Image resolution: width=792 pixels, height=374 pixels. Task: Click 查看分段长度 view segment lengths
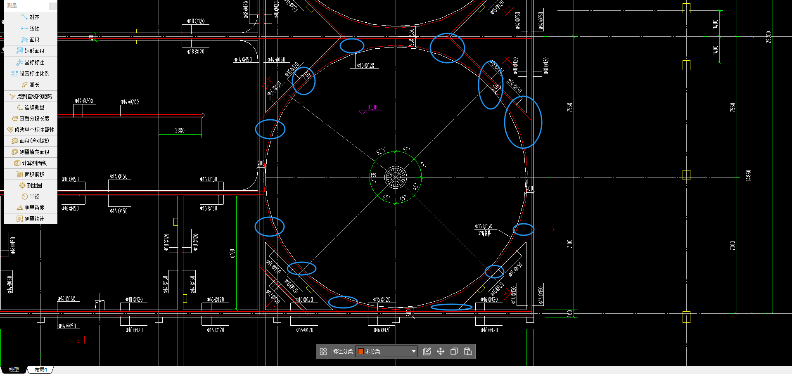point(31,118)
